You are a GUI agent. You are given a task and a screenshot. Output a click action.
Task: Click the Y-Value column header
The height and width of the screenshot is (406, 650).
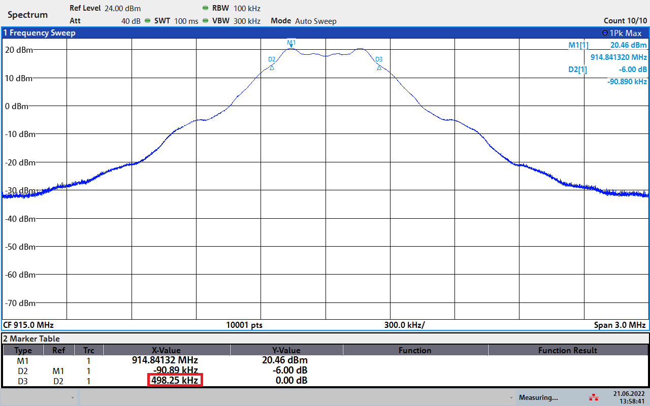286,350
